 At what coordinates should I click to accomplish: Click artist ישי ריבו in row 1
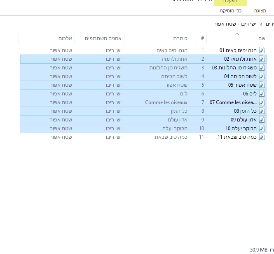click(114, 50)
